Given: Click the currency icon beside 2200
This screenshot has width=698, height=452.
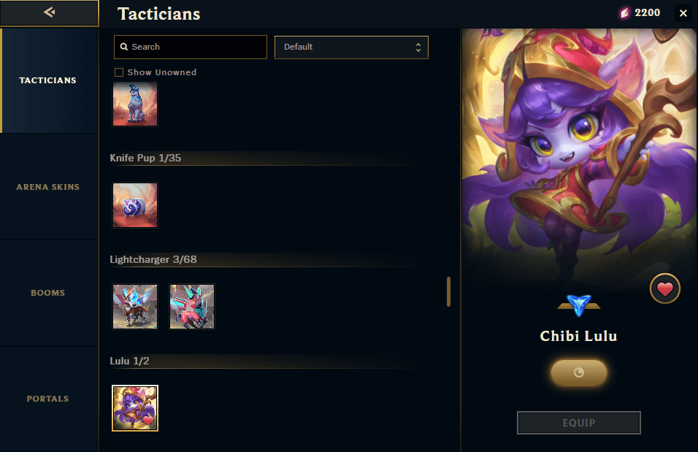Looking at the screenshot, I should tap(624, 13).
